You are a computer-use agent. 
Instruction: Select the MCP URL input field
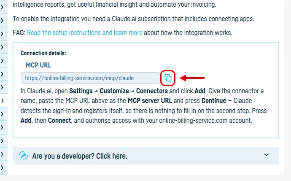coord(90,78)
